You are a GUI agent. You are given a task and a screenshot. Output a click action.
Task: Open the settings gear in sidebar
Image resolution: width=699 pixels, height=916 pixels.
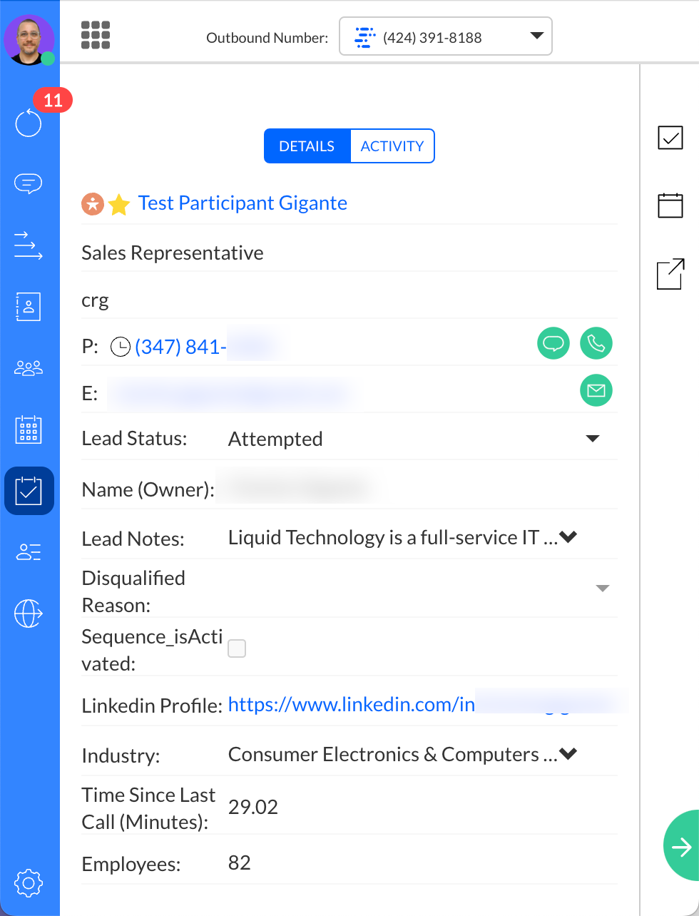pyautogui.click(x=29, y=884)
